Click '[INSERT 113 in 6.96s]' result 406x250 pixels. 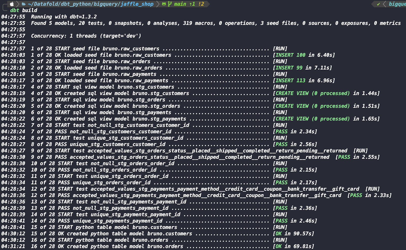click(x=304, y=81)
